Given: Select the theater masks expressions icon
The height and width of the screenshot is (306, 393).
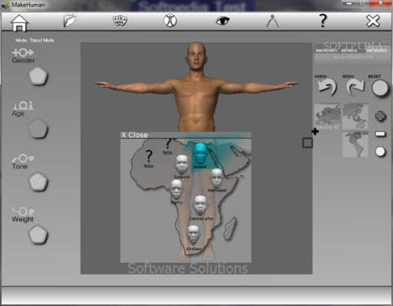Looking at the screenshot, I should [120, 20].
